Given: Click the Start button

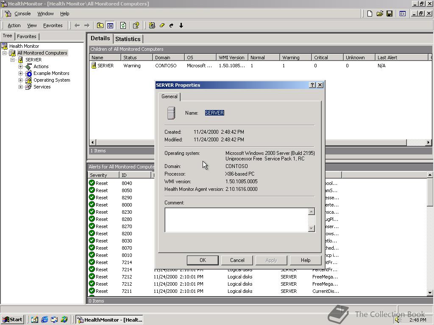Looking at the screenshot, I should tap(12, 320).
